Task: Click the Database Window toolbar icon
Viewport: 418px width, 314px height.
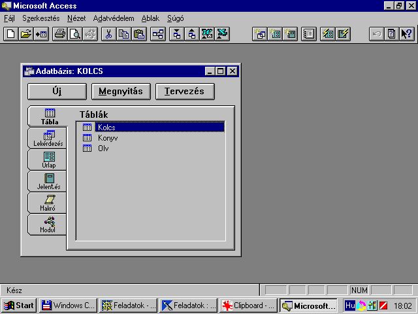Action: tap(309, 34)
